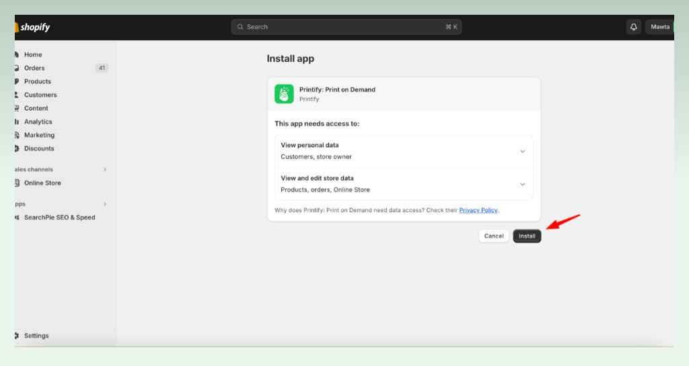
Task: Expand the Apps section chevron
Action: 104,204
